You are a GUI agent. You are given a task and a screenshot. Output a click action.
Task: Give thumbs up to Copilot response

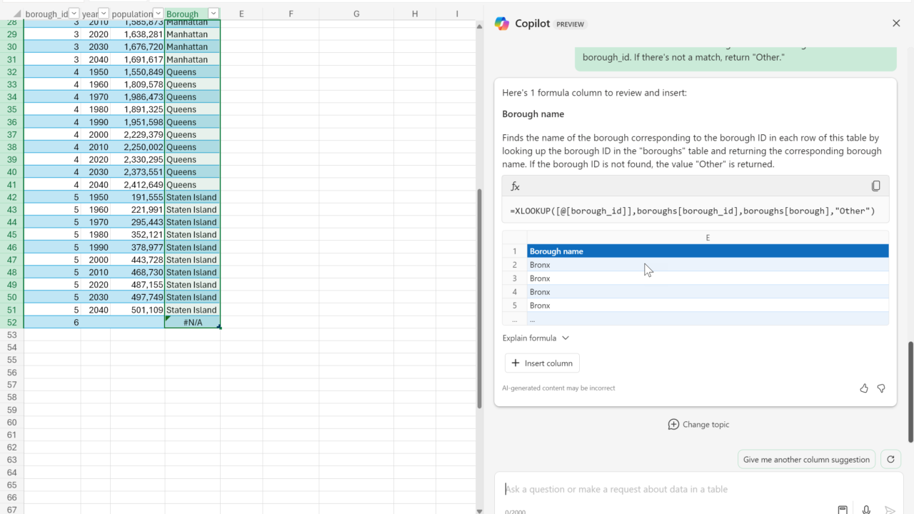point(864,388)
